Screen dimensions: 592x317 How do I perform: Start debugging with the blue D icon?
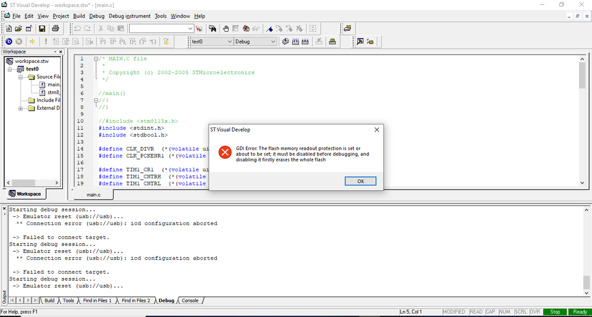pos(9,41)
